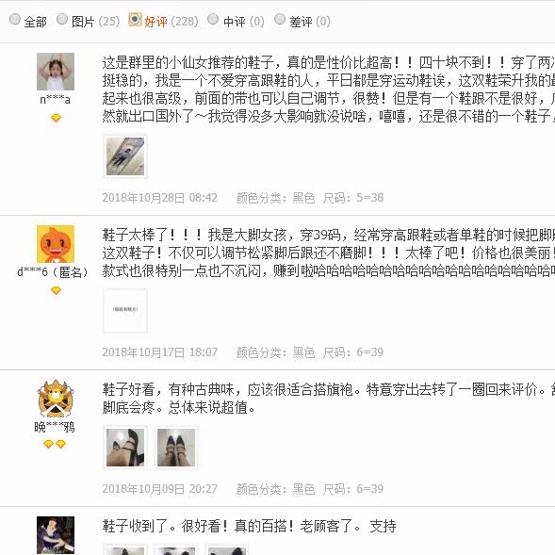Viewport: 555px width, 555px height.
Task: Select the 图片 (25) filter radio
Action: pyautogui.click(x=62, y=19)
